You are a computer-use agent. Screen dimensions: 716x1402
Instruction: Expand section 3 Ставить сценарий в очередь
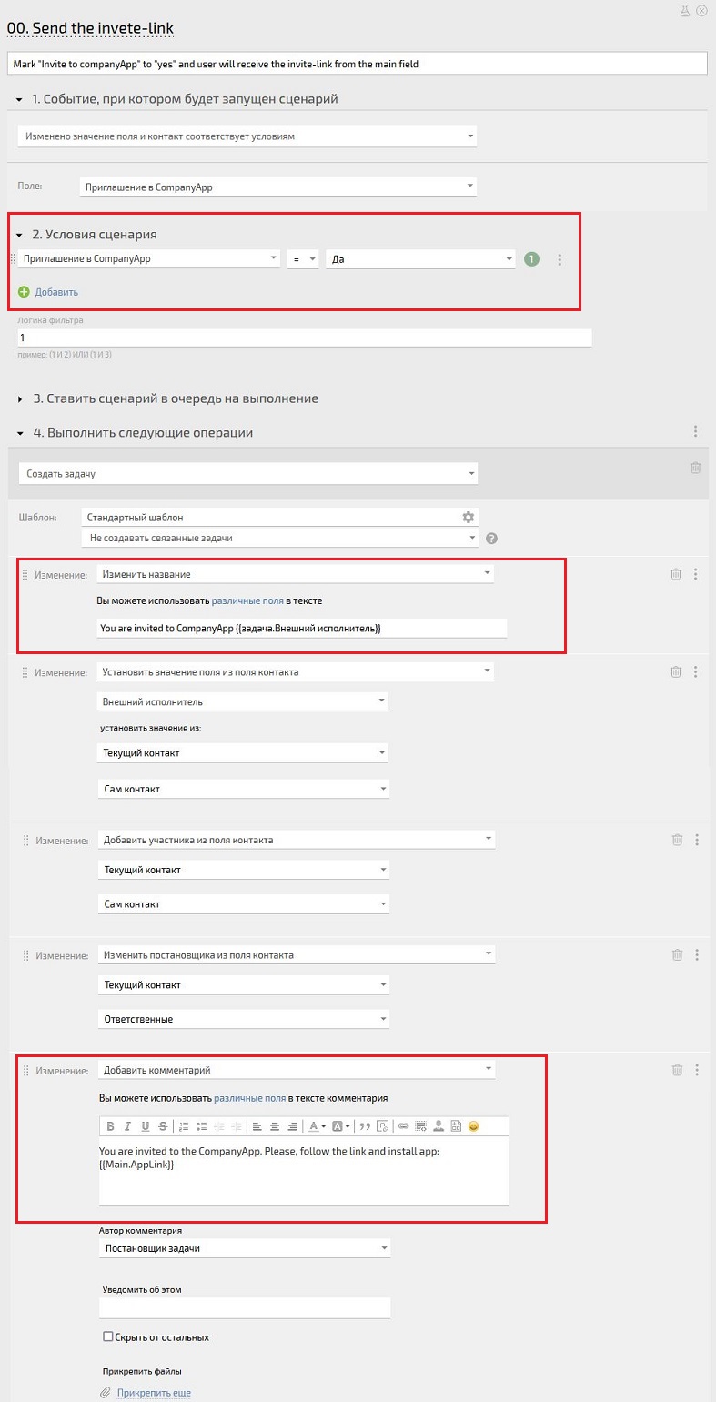[19, 398]
